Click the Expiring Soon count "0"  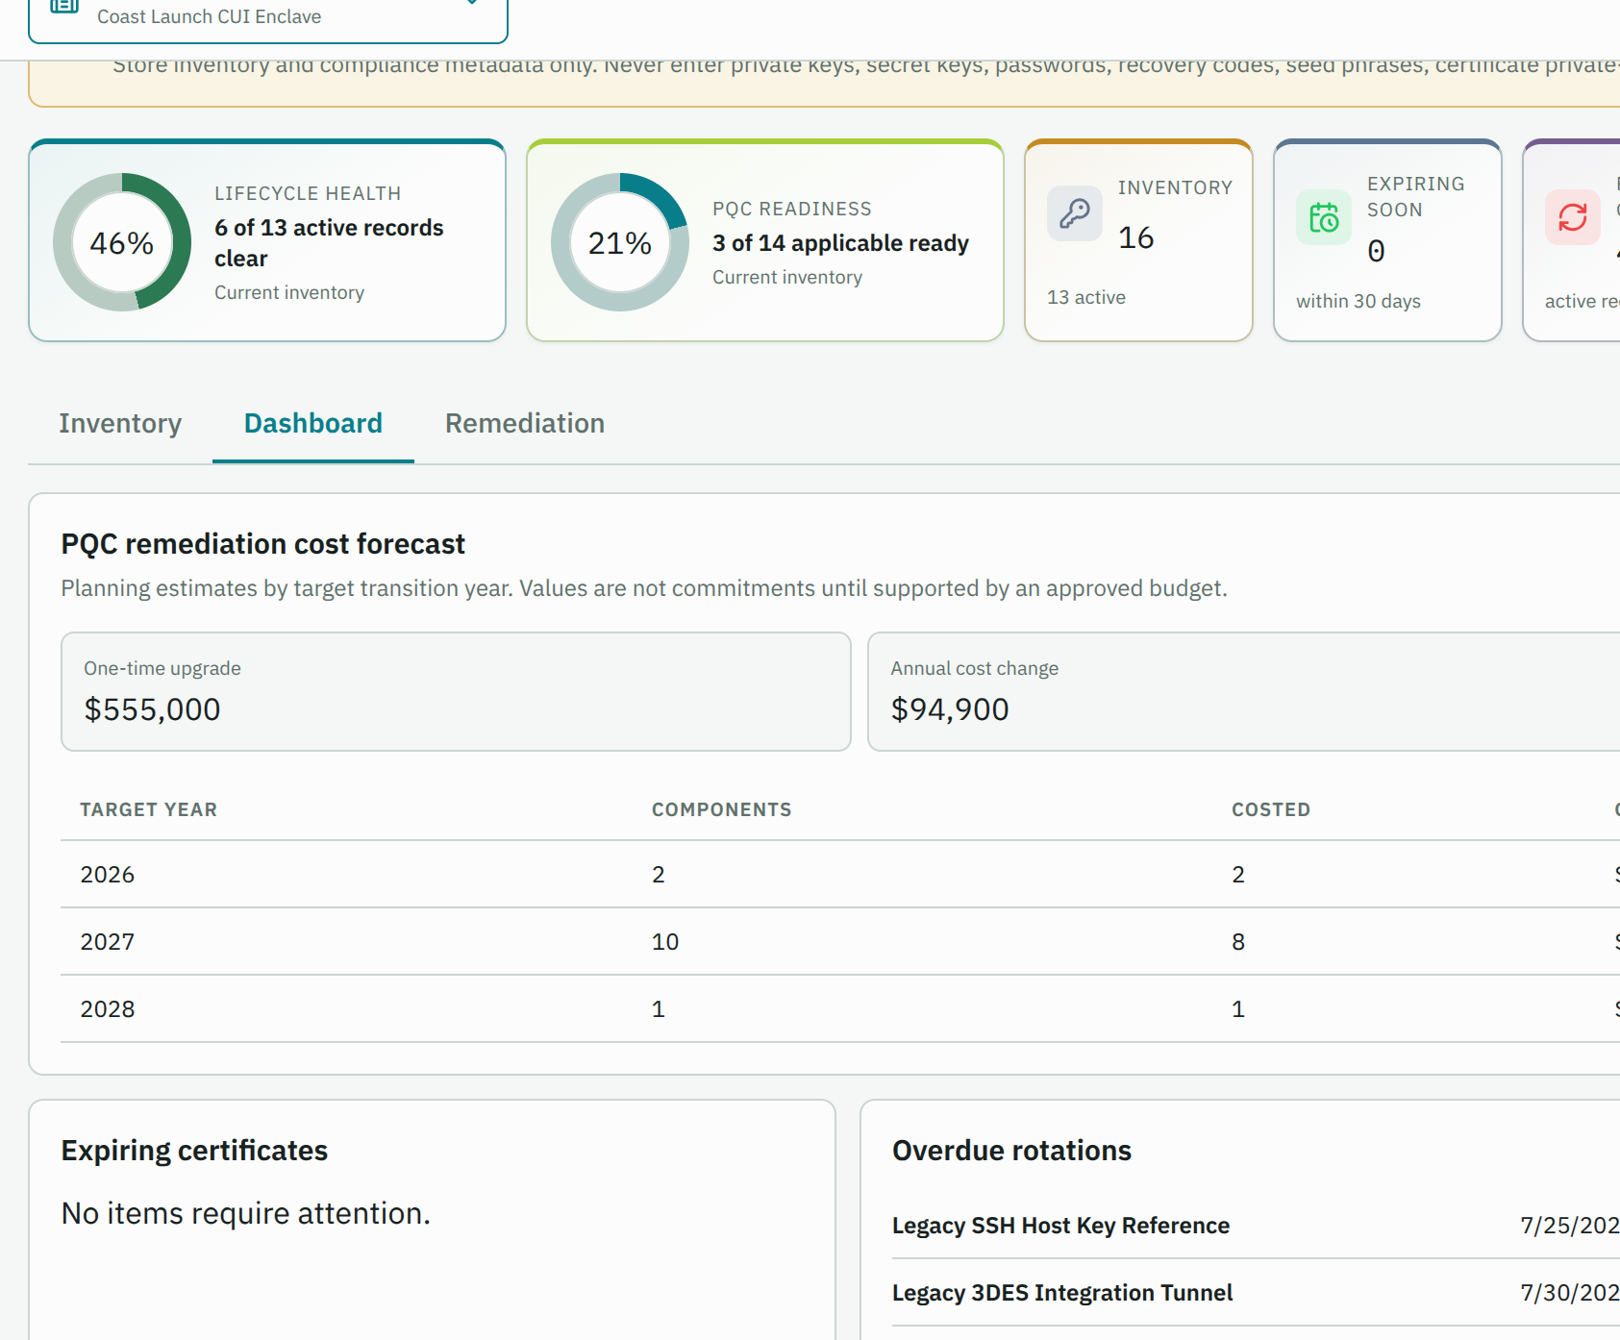pyautogui.click(x=1377, y=251)
